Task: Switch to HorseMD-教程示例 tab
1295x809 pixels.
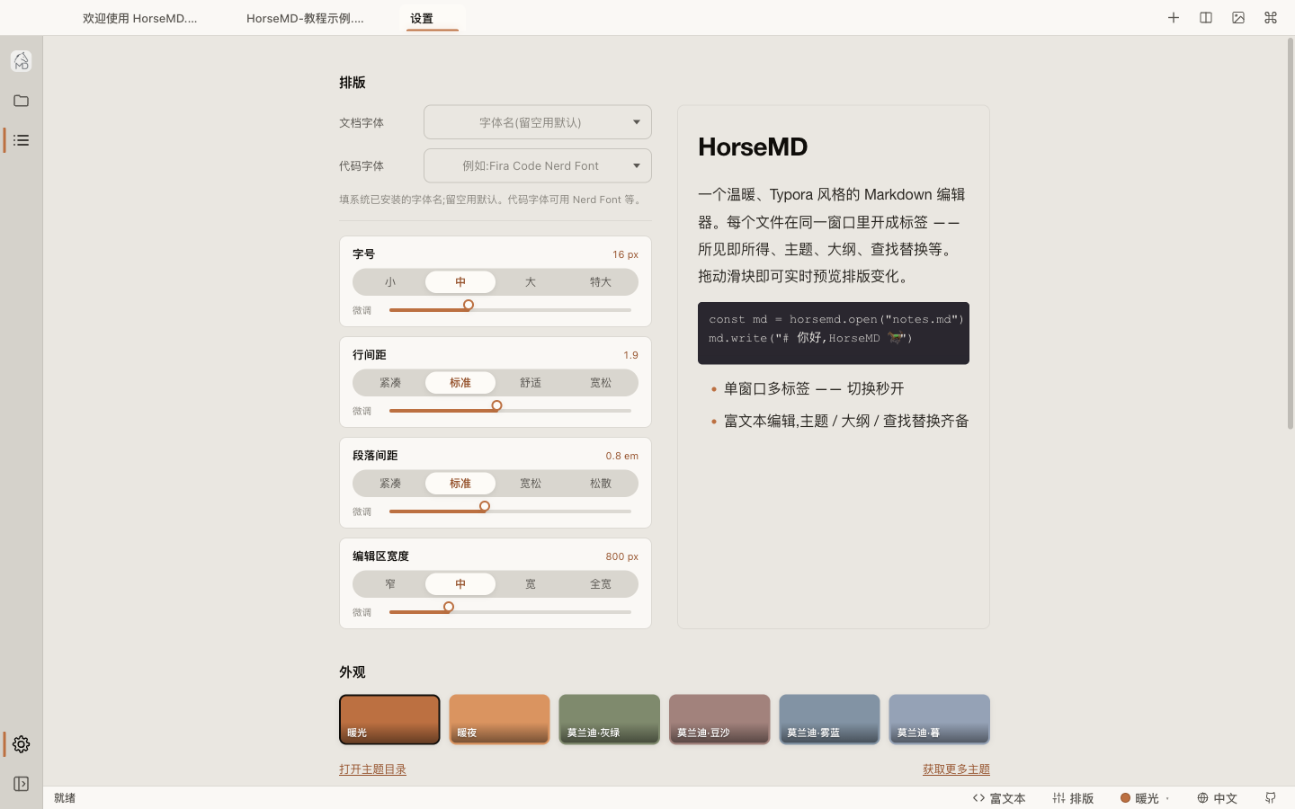Action: pos(305,18)
